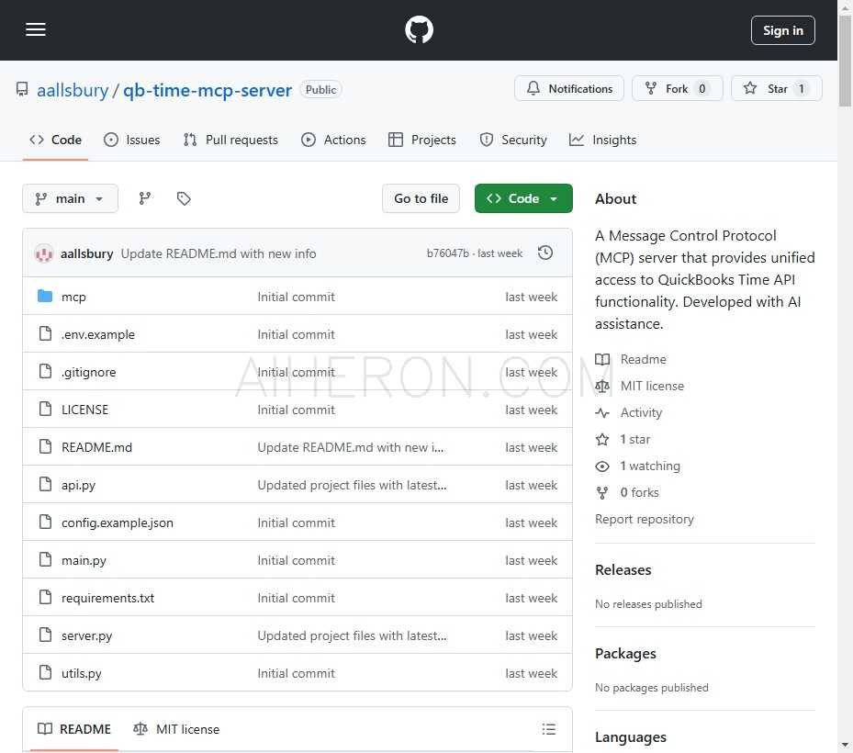Open the requirements.txt file
Viewport: 853px width, 753px height.
[x=107, y=598]
